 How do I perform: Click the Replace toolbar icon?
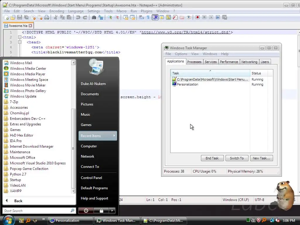[101, 17]
